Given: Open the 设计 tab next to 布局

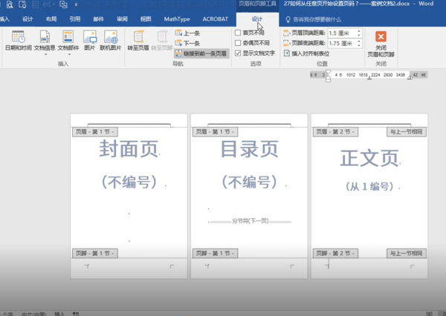Looking at the screenshot, I should tap(28, 19).
